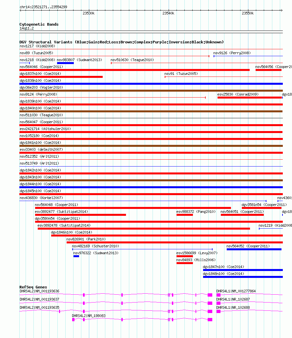Open gene DHRS4L2|NM_001193636
This screenshot has width=292, height=338.
click(39, 291)
